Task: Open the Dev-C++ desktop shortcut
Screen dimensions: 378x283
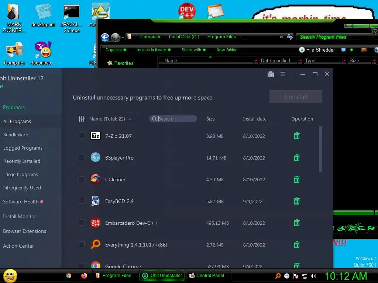Action: 187,11
